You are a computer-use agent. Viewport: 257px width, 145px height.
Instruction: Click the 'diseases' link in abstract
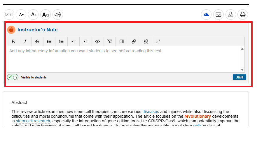click(x=151, y=112)
